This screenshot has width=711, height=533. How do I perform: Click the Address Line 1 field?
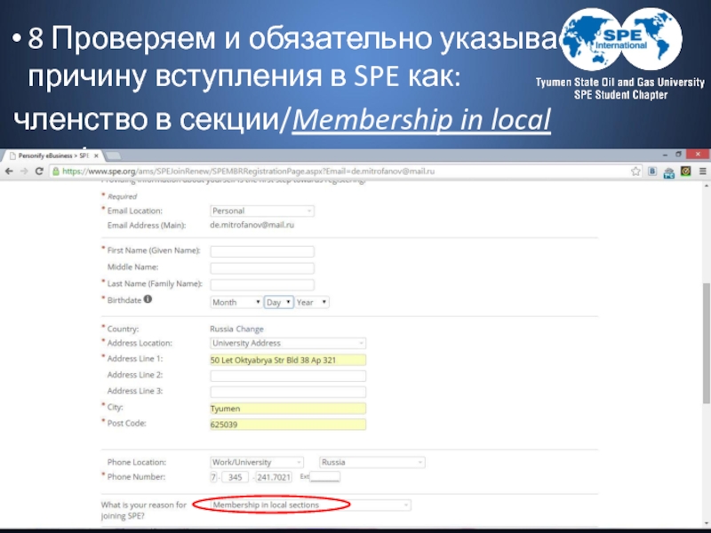pyautogui.click(x=288, y=361)
